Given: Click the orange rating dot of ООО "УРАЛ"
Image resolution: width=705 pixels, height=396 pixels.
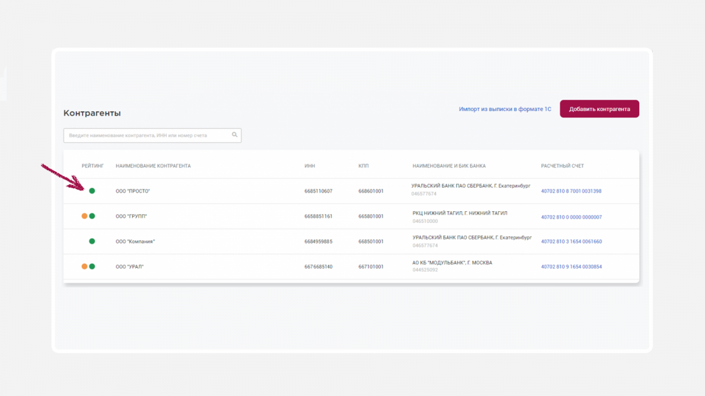Looking at the screenshot, I should click(85, 266).
